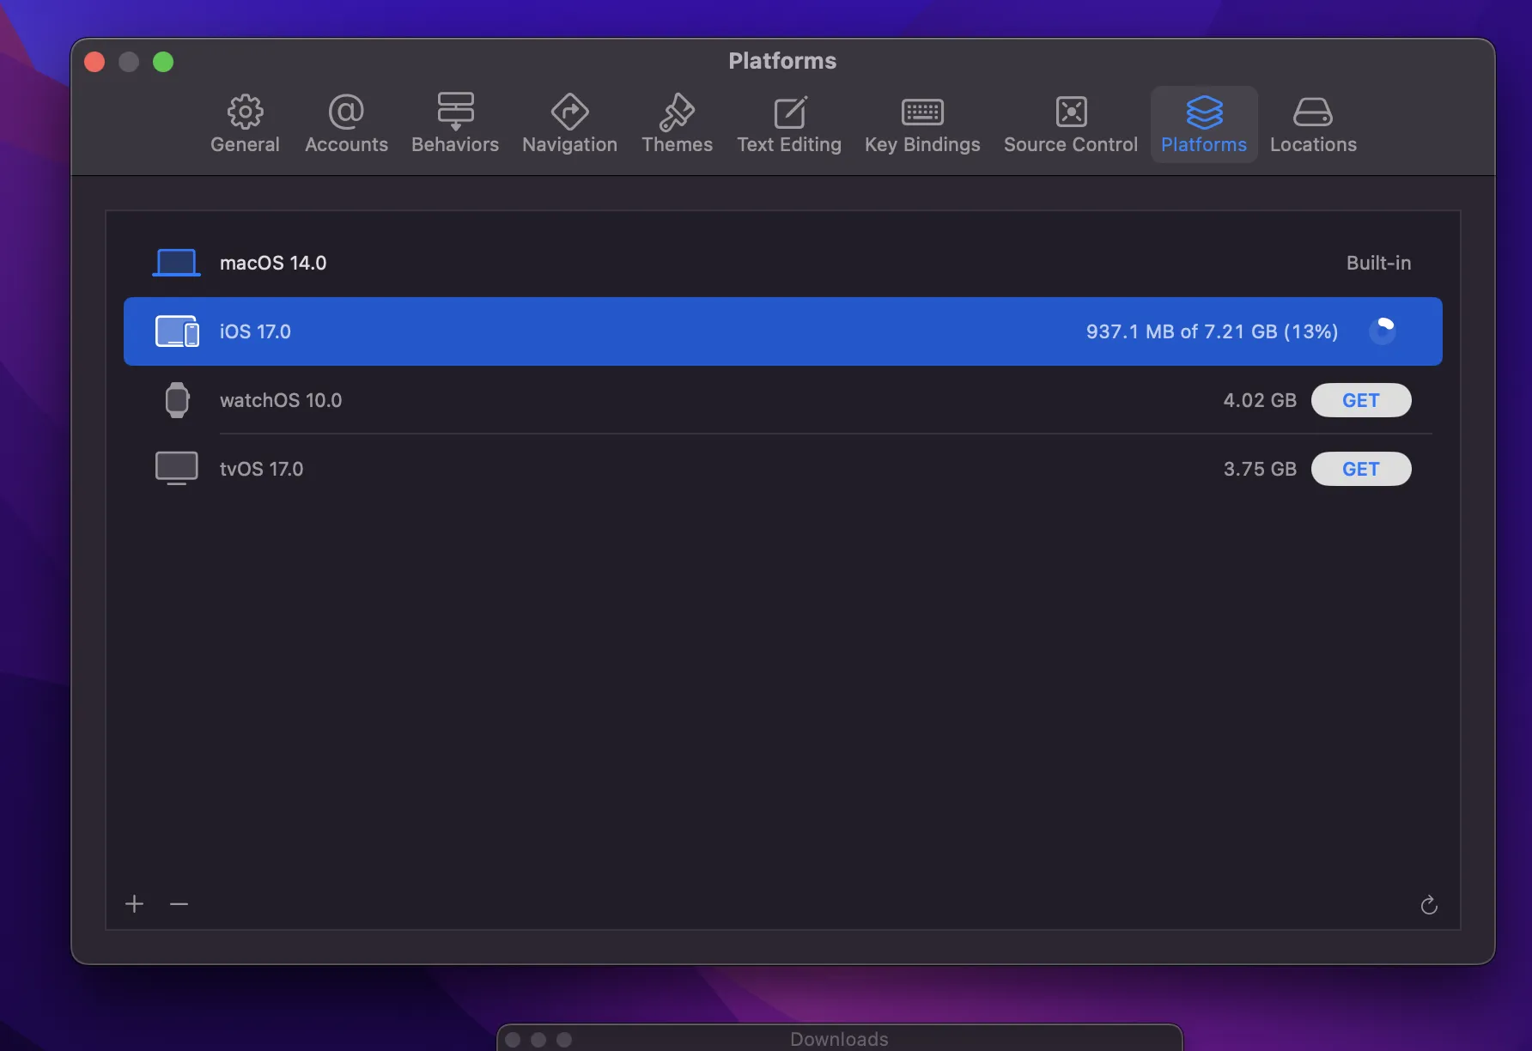The height and width of the screenshot is (1051, 1532).
Task: Stop the iOS 17.0 download progress
Action: coord(1383,331)
